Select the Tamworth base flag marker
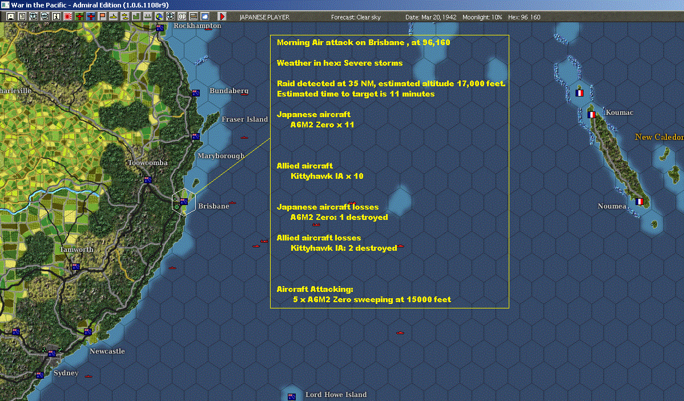This screenshot has width=684, height=401. (75, 267)
